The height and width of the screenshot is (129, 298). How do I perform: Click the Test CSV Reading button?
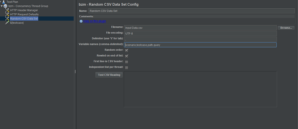click(109, 75)
